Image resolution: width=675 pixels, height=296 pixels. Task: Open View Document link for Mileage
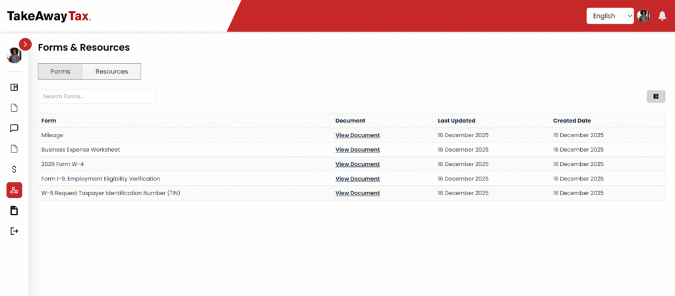pyautogui.click(x=357, y=135)
